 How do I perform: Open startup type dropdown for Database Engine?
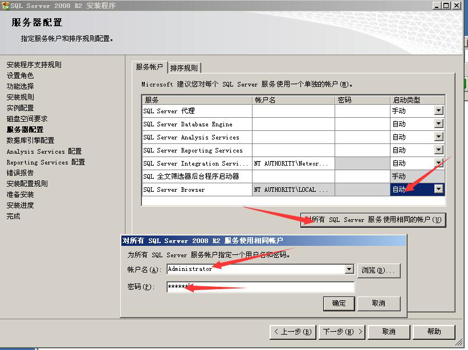[x=438, y=123]
